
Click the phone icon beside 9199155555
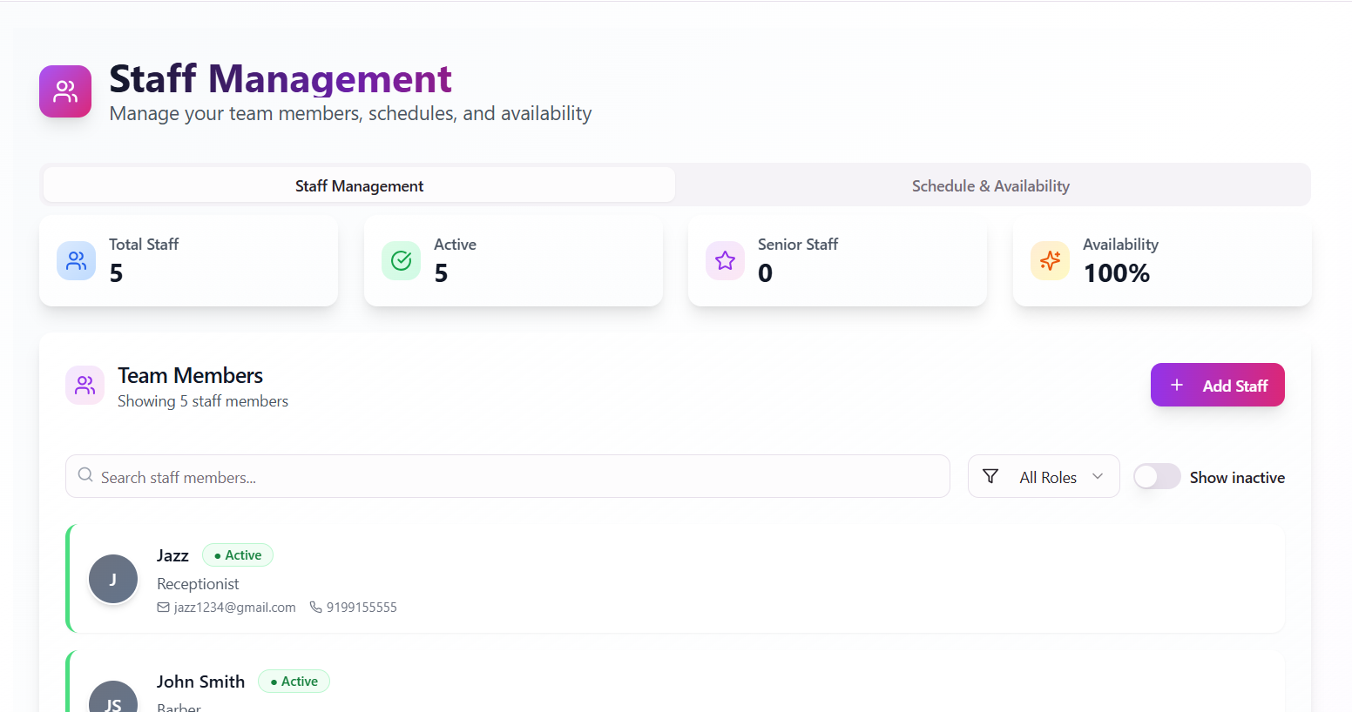[316, 608]
